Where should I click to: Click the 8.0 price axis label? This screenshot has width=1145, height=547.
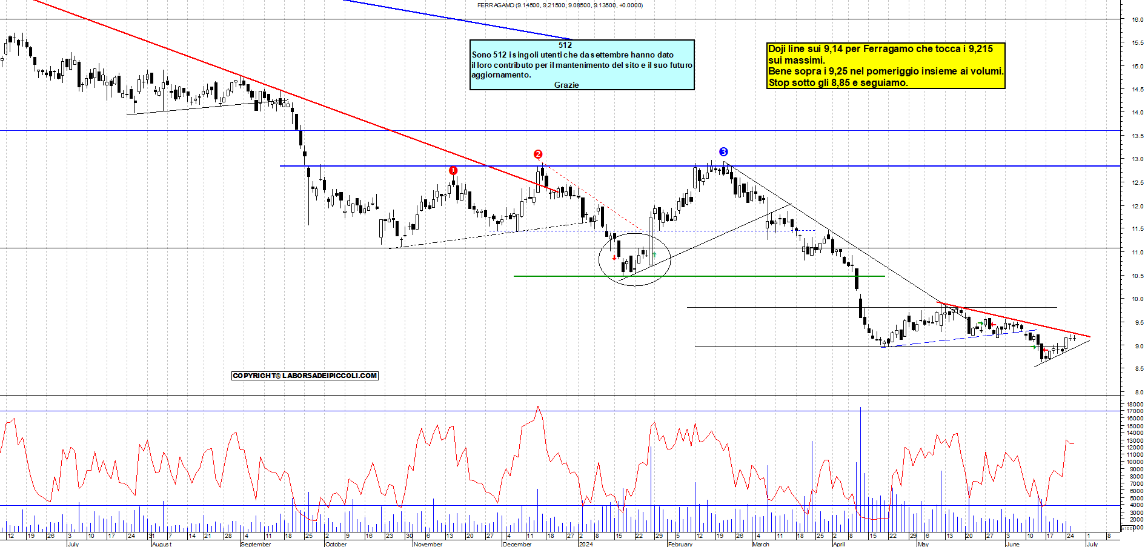pyautogui.click(x=1138, y=393)
